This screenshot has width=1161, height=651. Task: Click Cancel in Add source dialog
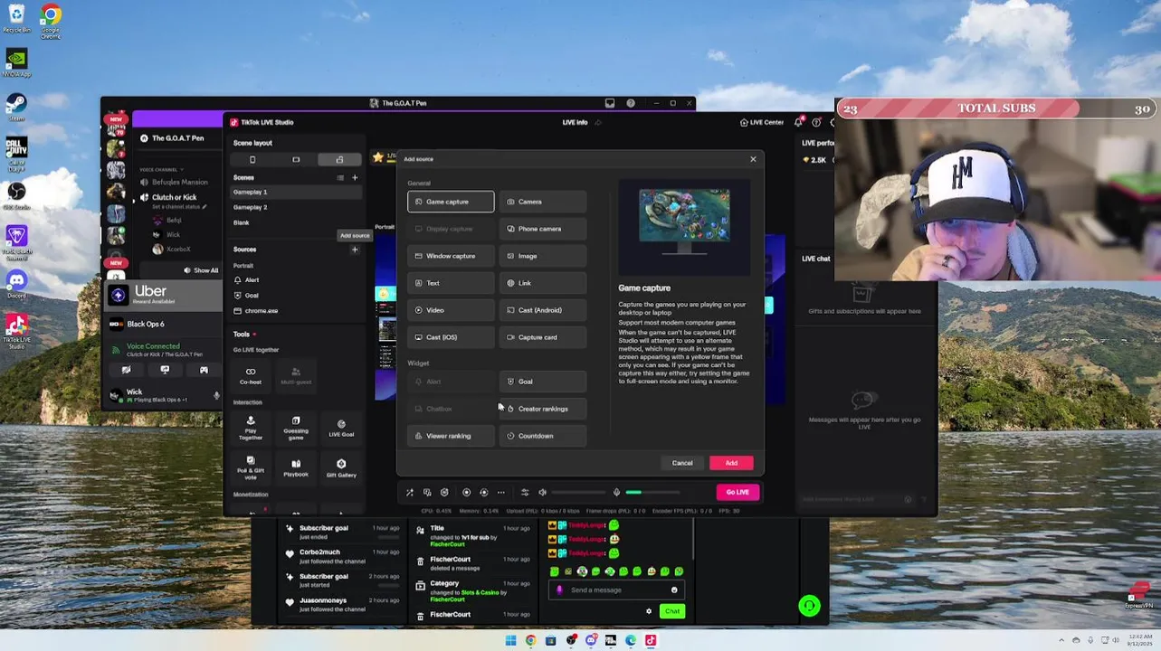[682, 463]
